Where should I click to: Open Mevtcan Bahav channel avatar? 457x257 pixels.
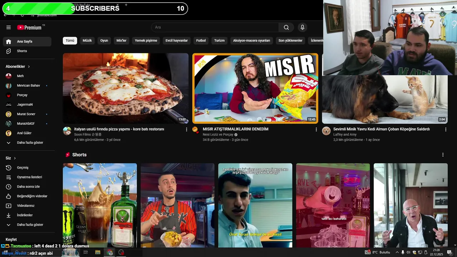click(9, 86)
